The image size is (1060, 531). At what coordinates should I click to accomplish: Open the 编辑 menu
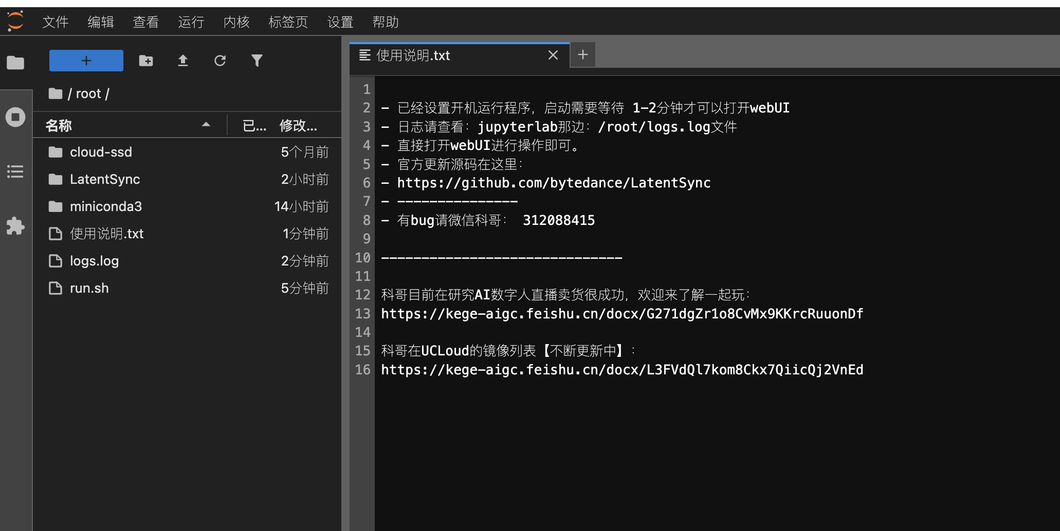click(101, 22)
